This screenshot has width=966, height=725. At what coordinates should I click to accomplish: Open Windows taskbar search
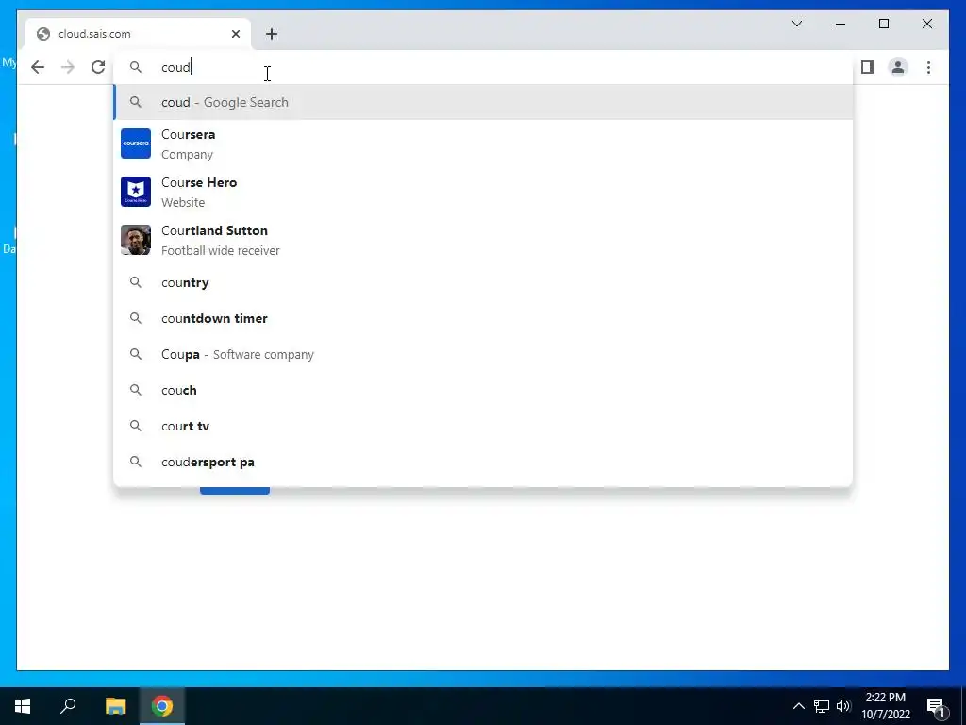tap(68, 706)
